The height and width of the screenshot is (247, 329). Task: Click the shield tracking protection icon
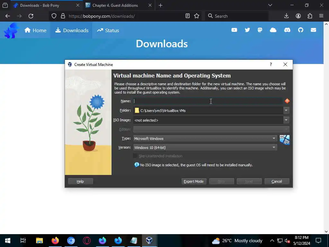tap(54, 16)
